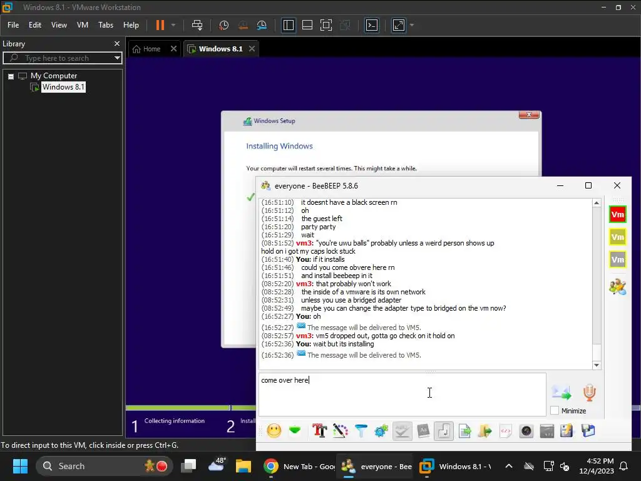Screen dimensions: 641x481
Task: Show hidden tray icons chevron
Action: tap(508, 466)
